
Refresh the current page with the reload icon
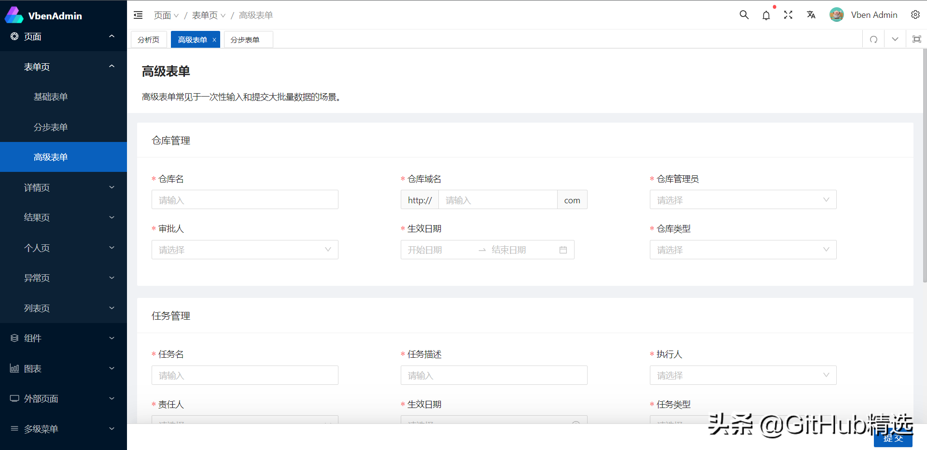pos(873,39)
